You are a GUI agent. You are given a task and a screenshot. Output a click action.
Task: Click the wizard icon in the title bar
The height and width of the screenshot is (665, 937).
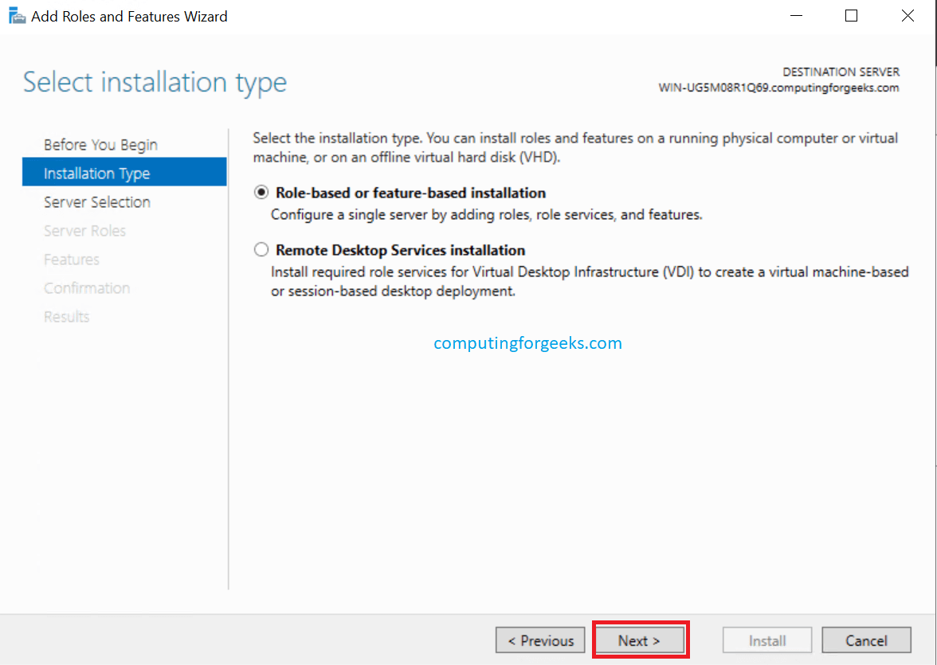(17, 16)
